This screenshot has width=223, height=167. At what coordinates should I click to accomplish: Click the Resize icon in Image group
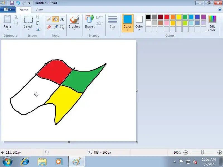pyautogui.click(x=37, y=23)
